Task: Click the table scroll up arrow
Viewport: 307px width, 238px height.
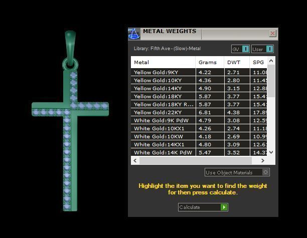Action: 271,61
